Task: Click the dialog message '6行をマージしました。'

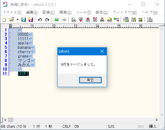Action: 78,64
